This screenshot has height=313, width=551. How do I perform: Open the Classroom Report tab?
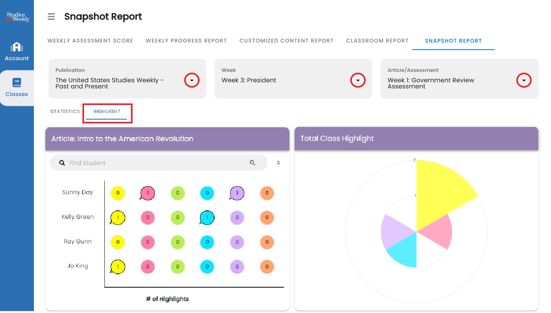377,41
